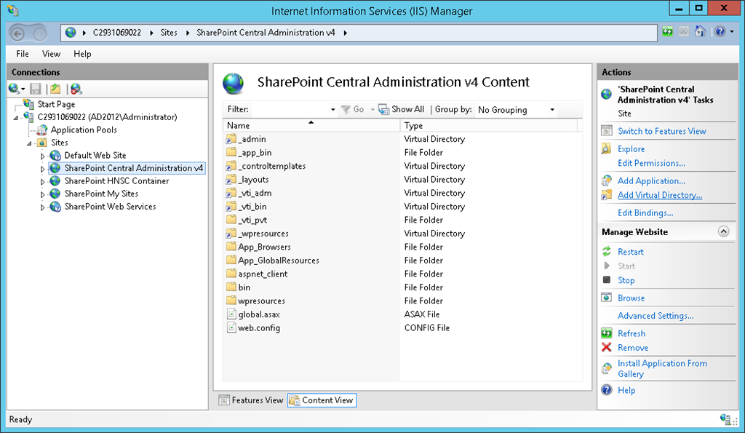Collapse the Manage Website section

coord(723,231)
